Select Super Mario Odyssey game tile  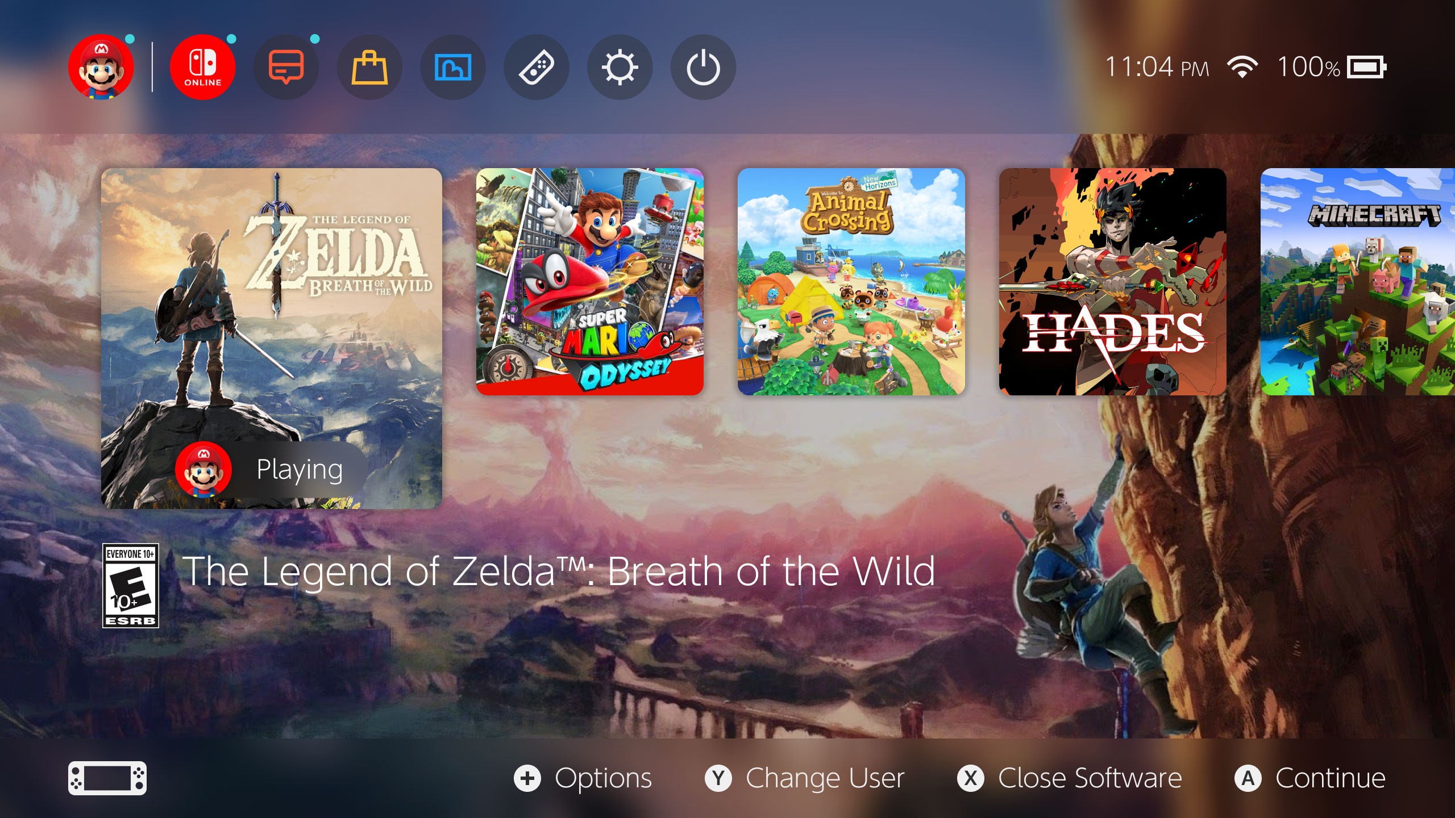pos(590,282)
